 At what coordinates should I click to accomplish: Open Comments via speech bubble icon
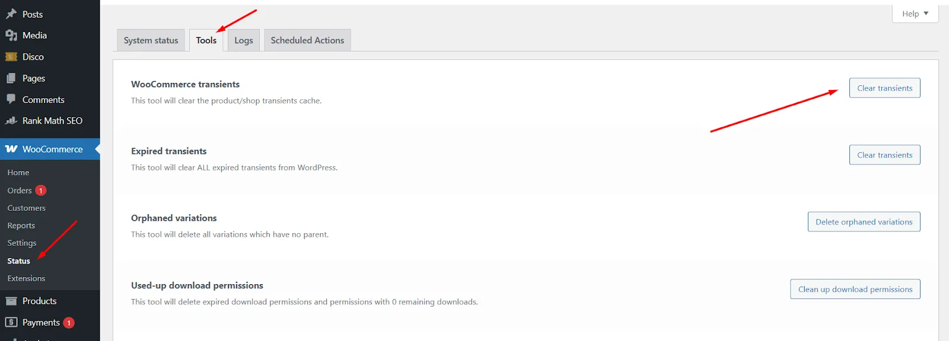tap(11, 99)
